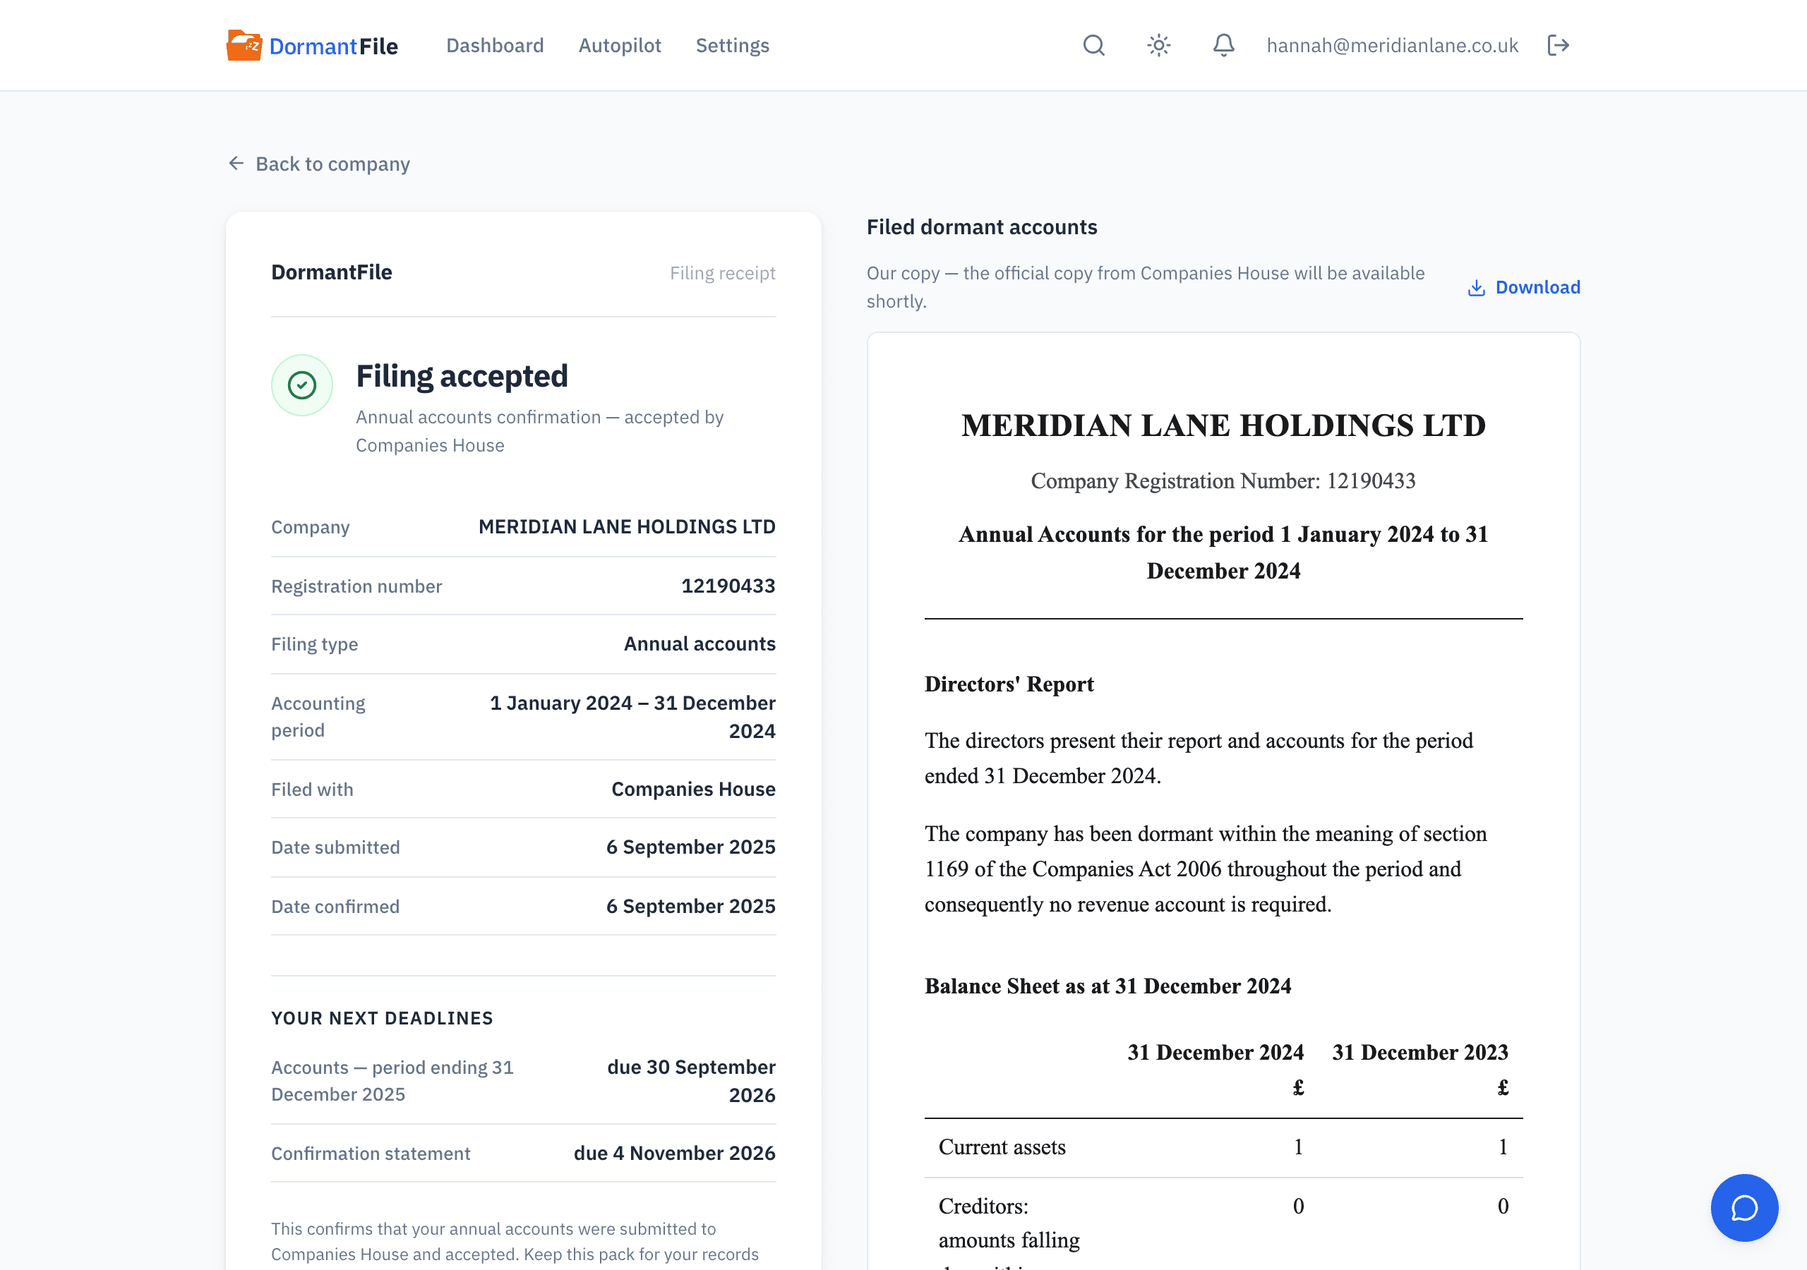Click the green filing accepted checkmark icon
Viewport: 1807px width, 1270px height.
(302, 385)
